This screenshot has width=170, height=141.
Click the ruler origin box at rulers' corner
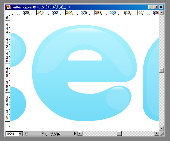pos(8,13)
